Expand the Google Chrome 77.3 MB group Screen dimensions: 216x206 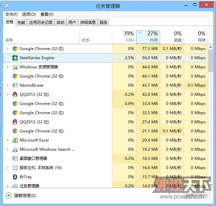point(8,48)
